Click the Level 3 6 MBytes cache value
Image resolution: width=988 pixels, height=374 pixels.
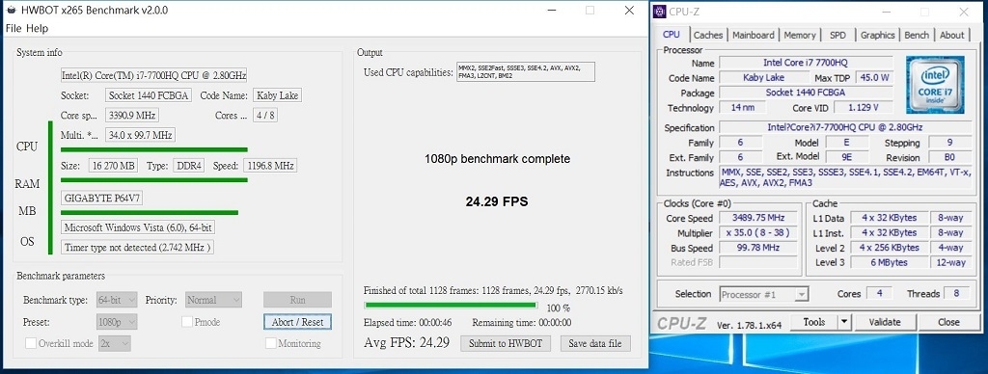point(889,262)
